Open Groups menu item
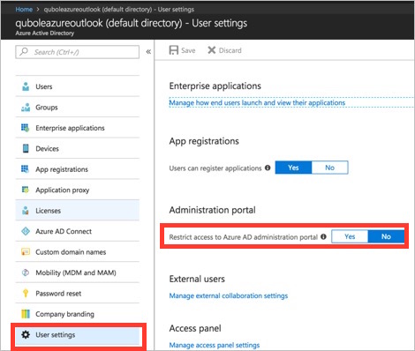This screenshot has width=415, height=351. coord(78,108)
